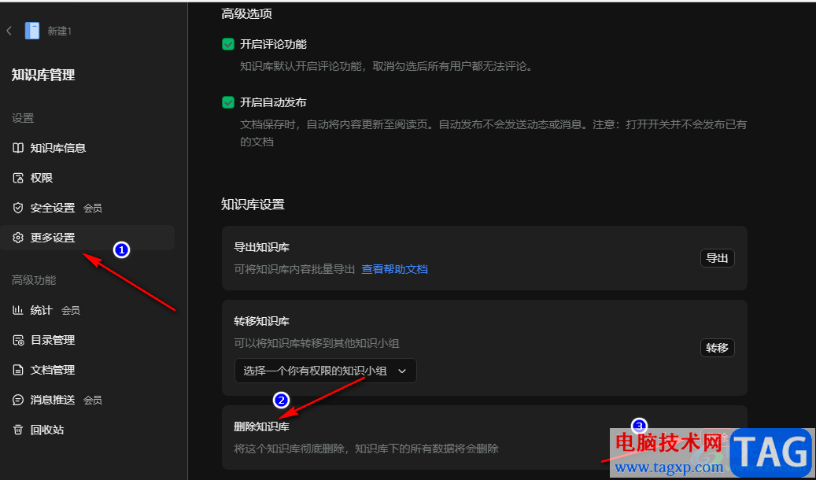Click the 更多设置 gear icon
Screen dimensions: 816x480
pyautogui.click(x=18, y=238)
